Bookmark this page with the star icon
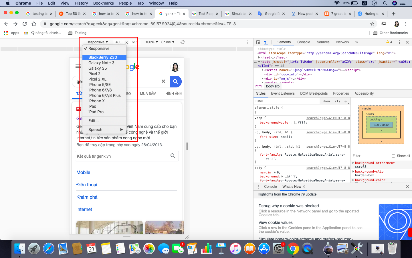Image resolution: width=412 pixels, height=258 pixels. click(x=372, y=24)
